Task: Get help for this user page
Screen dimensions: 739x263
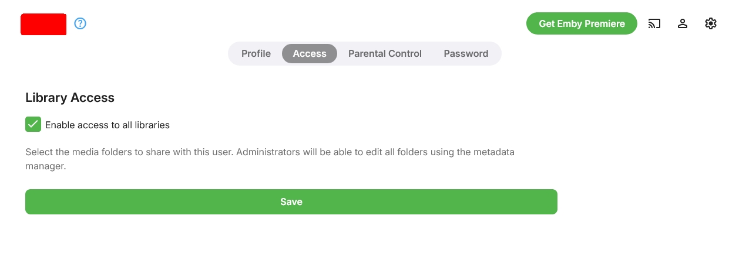Action: click(80, 23)
